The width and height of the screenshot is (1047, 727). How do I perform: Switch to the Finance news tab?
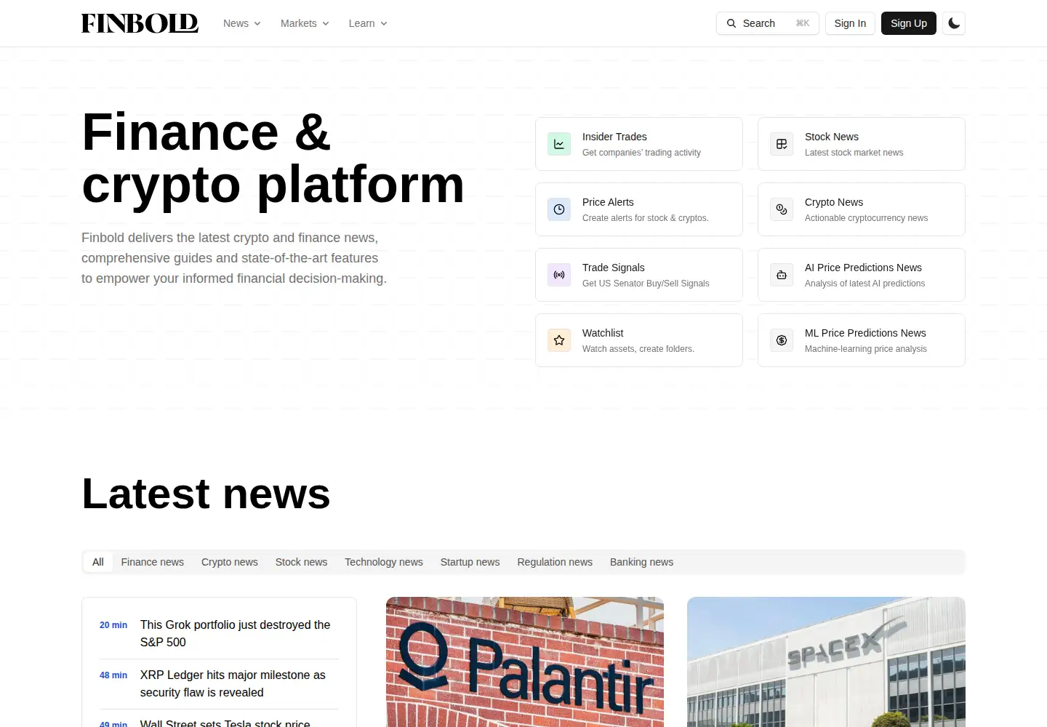[153, 562]
